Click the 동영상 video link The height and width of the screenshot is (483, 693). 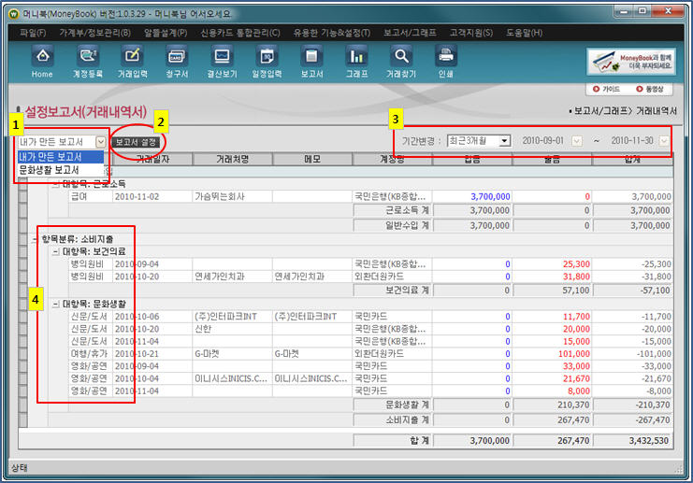pyautogui.click(x=650, y=89)
